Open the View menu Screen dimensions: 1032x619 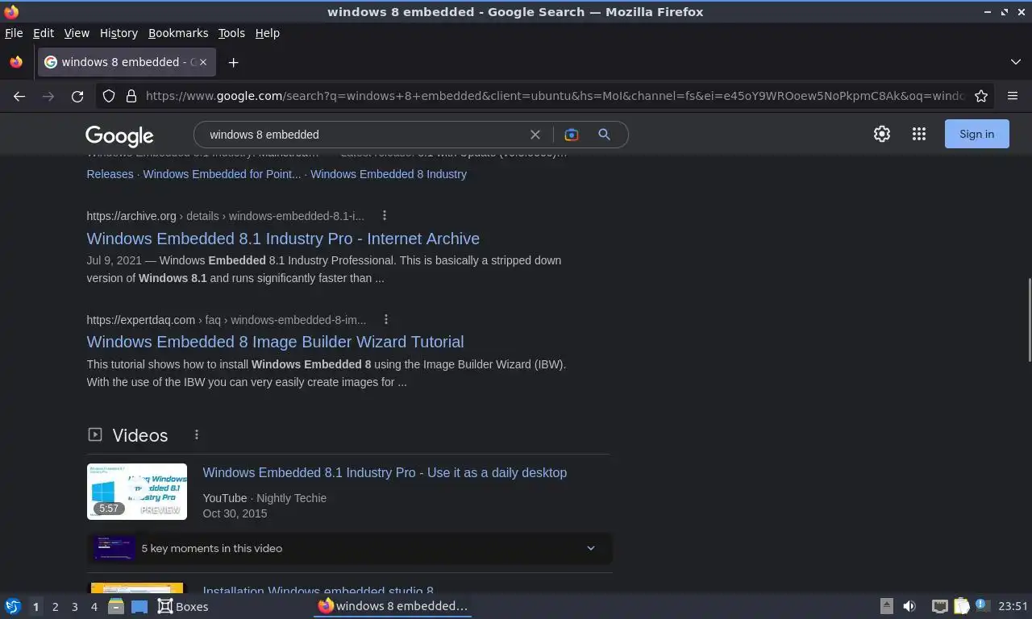tap(77, 33)
